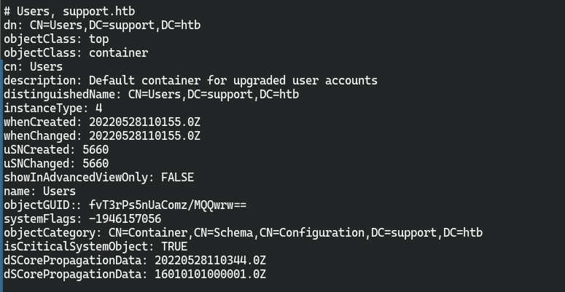Viewport: 565px width, 292px height.
Task: Click the 'name: Users' line
Action: point(39,192)
